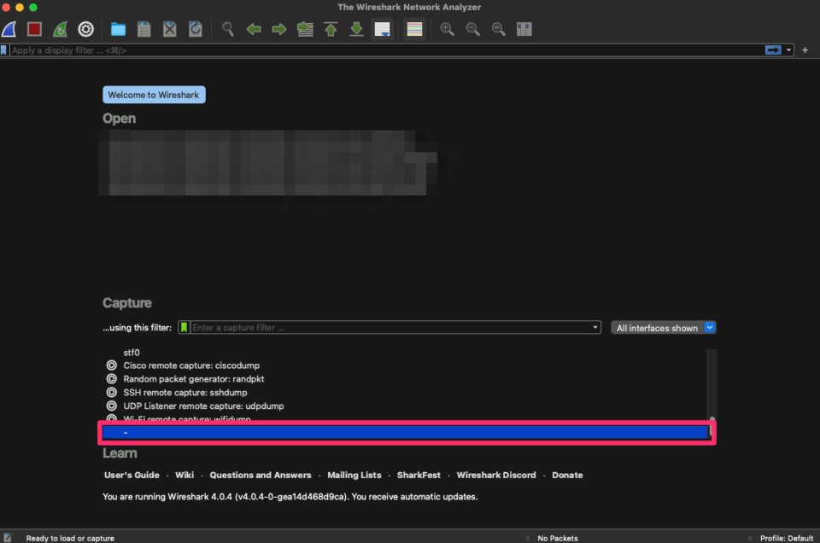820x543 pixels.
Task: Toggle packet list colorization
Action: click(x=414, y=29)
